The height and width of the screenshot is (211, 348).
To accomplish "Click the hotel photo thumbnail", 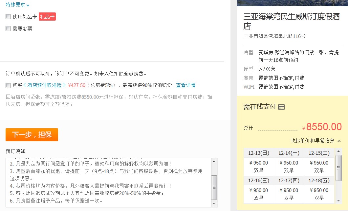I will (x=292, y=3).
